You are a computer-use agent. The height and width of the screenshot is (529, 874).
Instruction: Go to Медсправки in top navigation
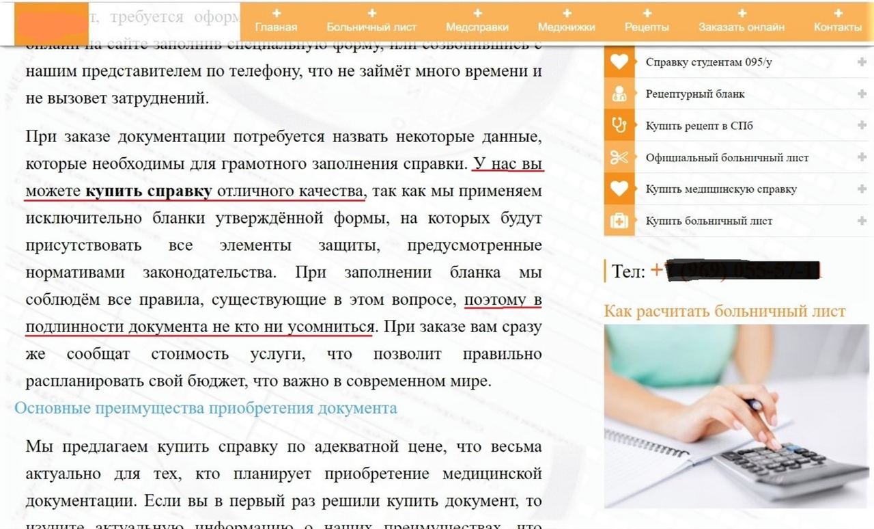point(477,27)
